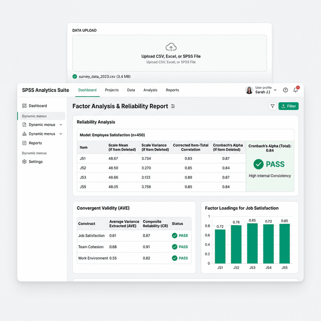Click the SPSS Analytics Suite logo text
This screenshot has height=321, width=321.
point(46,90)
